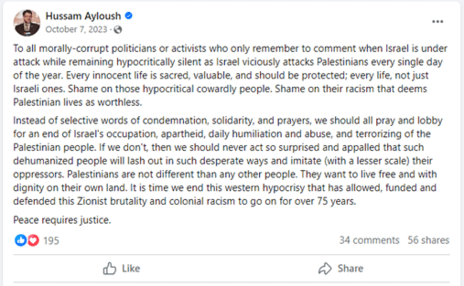Click the arrow icon on the Share button
Viewport: 464px width, 286px height.
pyautogui.click(x=324, y=268)
